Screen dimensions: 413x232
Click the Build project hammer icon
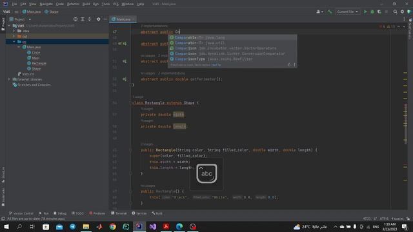point(330,12)
